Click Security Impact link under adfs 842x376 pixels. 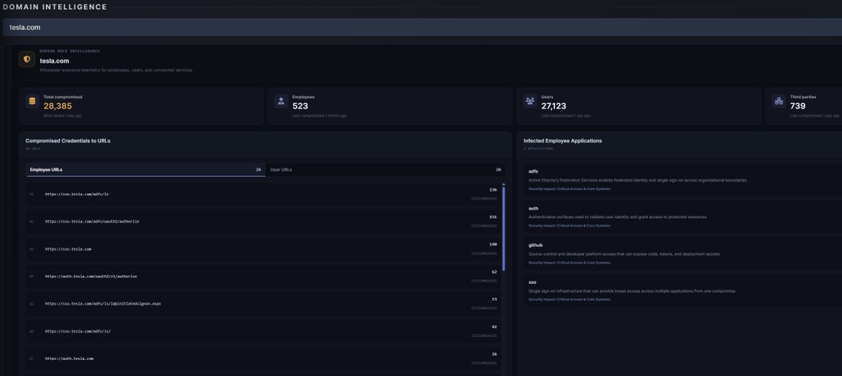(x=569, y=189)
